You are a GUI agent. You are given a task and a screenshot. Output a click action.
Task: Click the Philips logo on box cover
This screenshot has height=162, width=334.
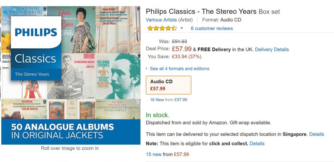[36, 32]
